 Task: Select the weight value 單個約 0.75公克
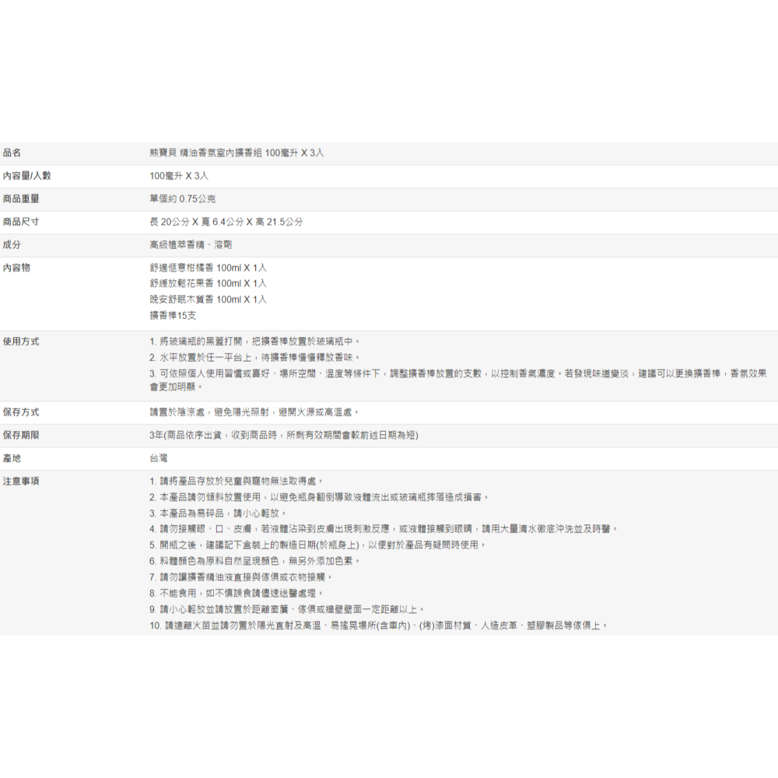(182, 199)
